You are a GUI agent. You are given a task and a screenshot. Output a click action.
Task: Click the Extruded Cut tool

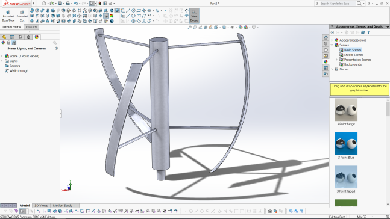pos(22,16)
